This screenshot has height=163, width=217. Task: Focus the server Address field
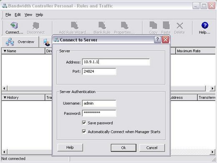tap(116, 62)
